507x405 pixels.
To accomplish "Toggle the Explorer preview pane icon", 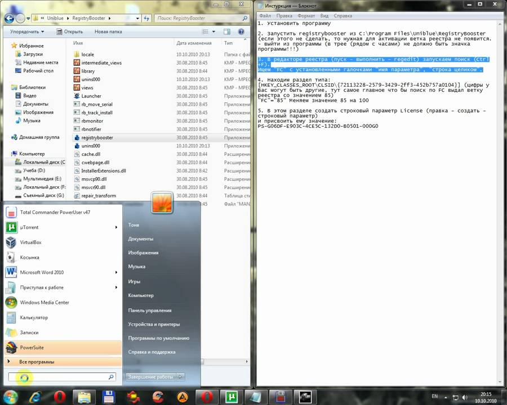I will point(227,31).
